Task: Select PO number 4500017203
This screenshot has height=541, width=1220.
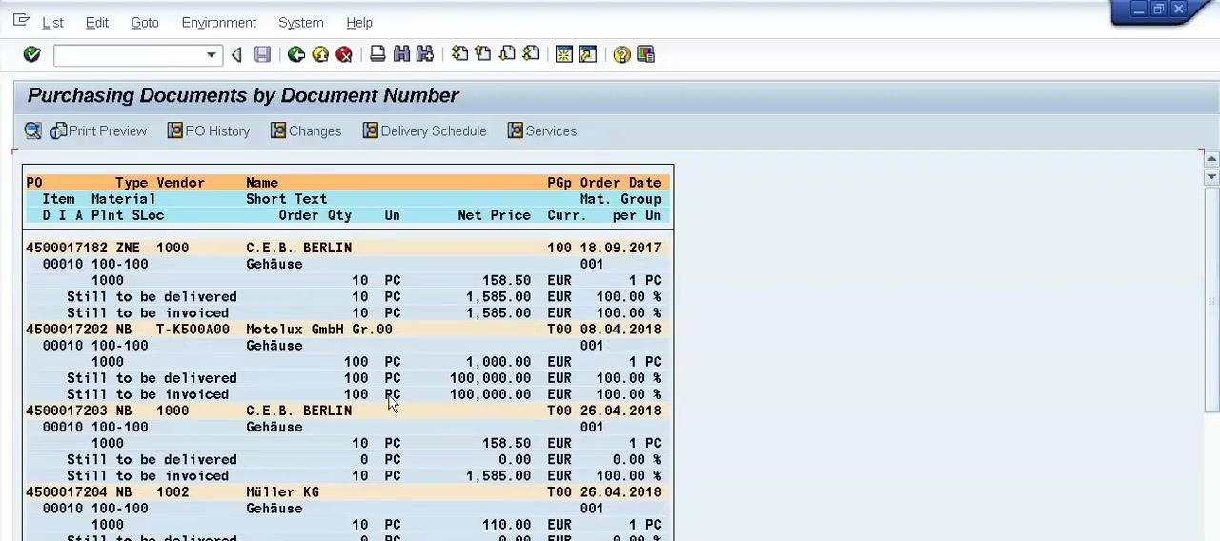Action: click(67, 411)
